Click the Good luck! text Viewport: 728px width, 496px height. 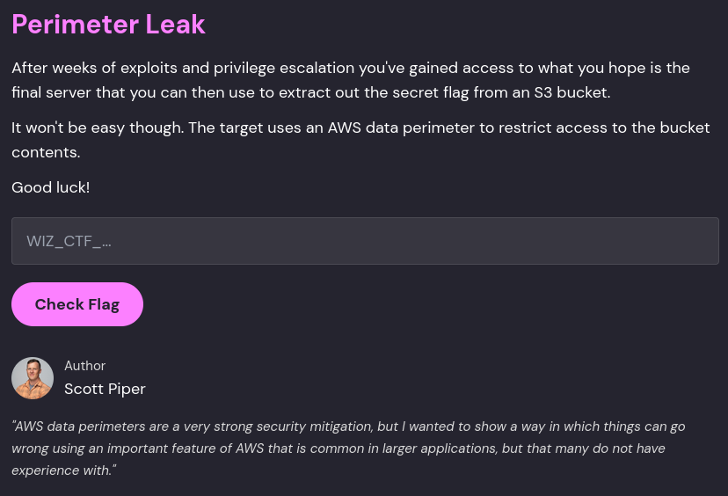50,187
